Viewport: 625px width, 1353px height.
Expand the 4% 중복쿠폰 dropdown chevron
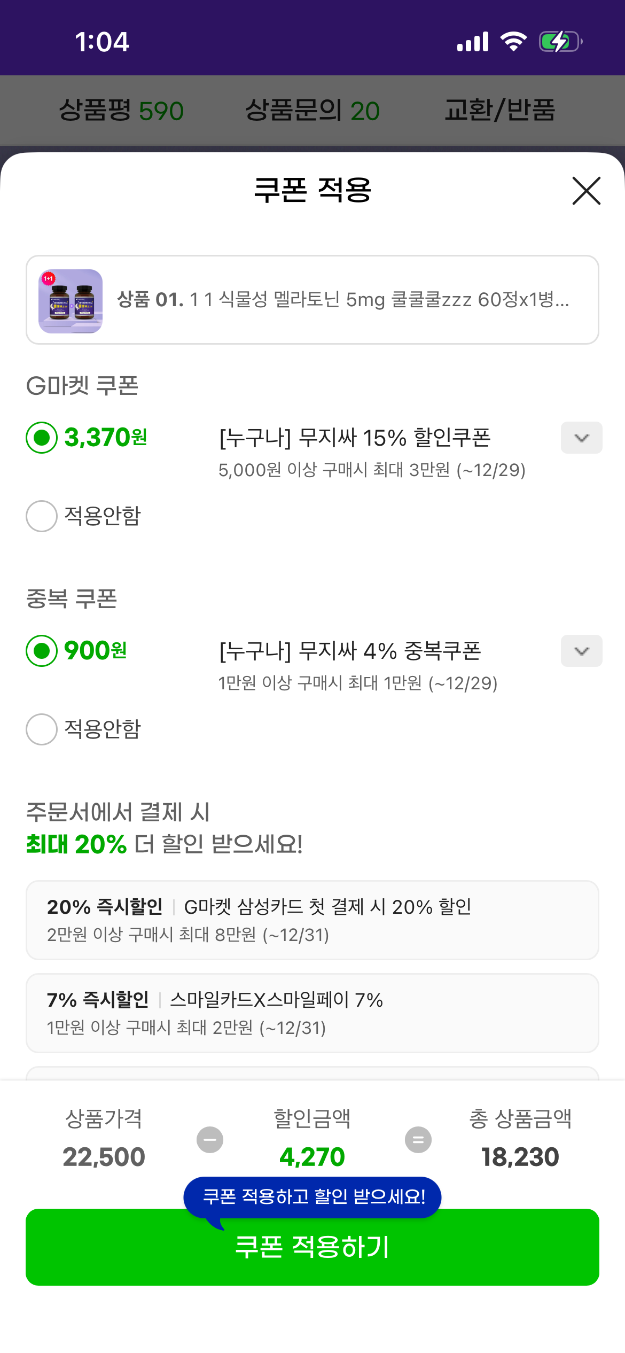pyautogui.click(x=581, y=651)
